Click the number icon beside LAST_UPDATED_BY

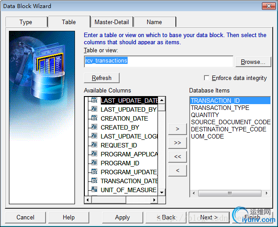[x=94, y=109]
